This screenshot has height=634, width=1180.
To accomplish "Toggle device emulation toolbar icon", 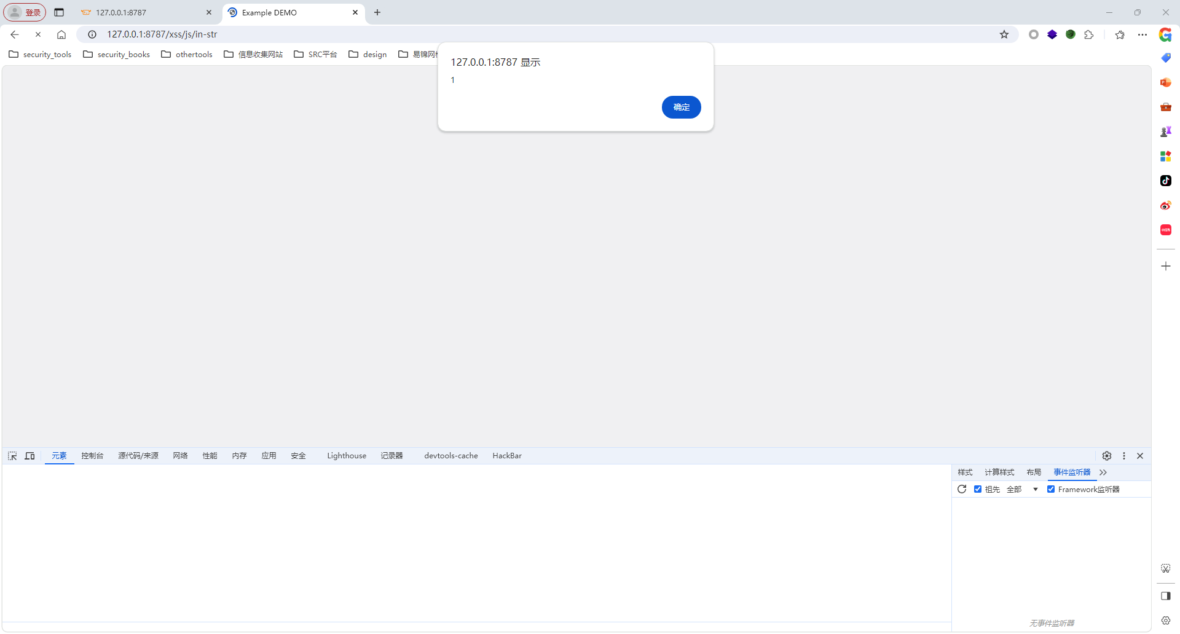I will [29, 456].
